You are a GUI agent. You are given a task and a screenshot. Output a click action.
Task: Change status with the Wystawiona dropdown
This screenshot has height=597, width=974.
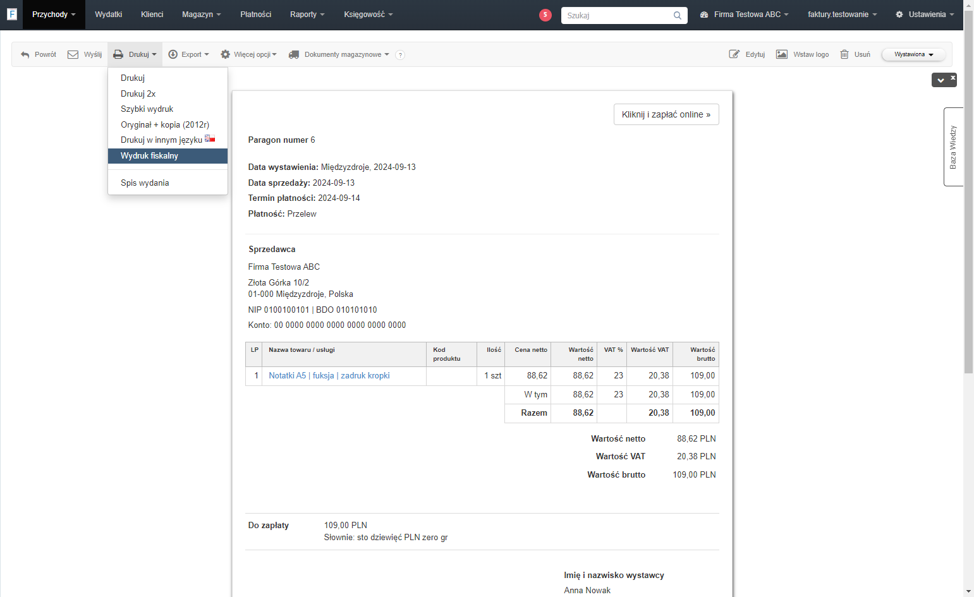[x=913, y=55]
